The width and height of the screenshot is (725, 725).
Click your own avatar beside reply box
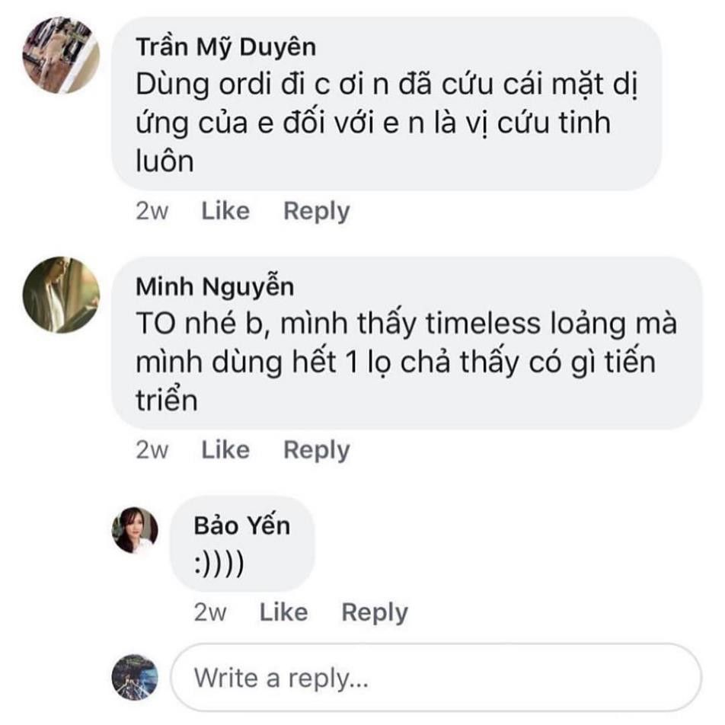coord(136,676)
